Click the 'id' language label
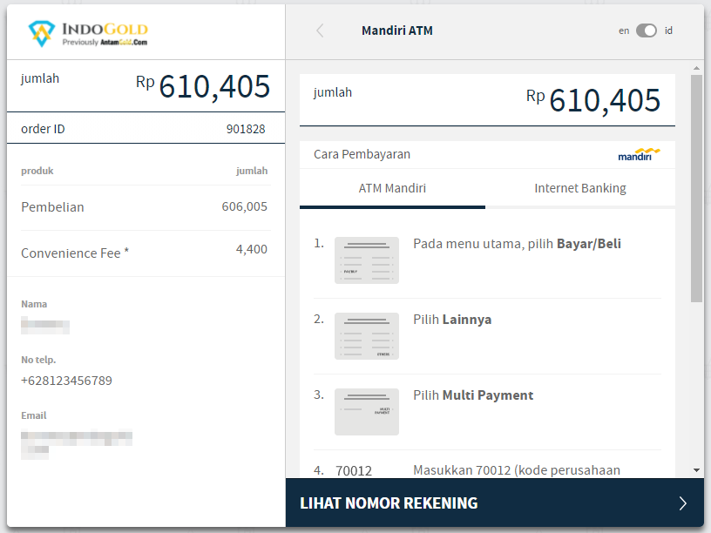711x533 pixels. pyautogui.click(x=668, y=30)
